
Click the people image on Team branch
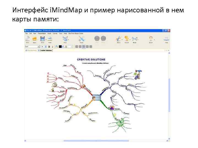coord(138,75)
